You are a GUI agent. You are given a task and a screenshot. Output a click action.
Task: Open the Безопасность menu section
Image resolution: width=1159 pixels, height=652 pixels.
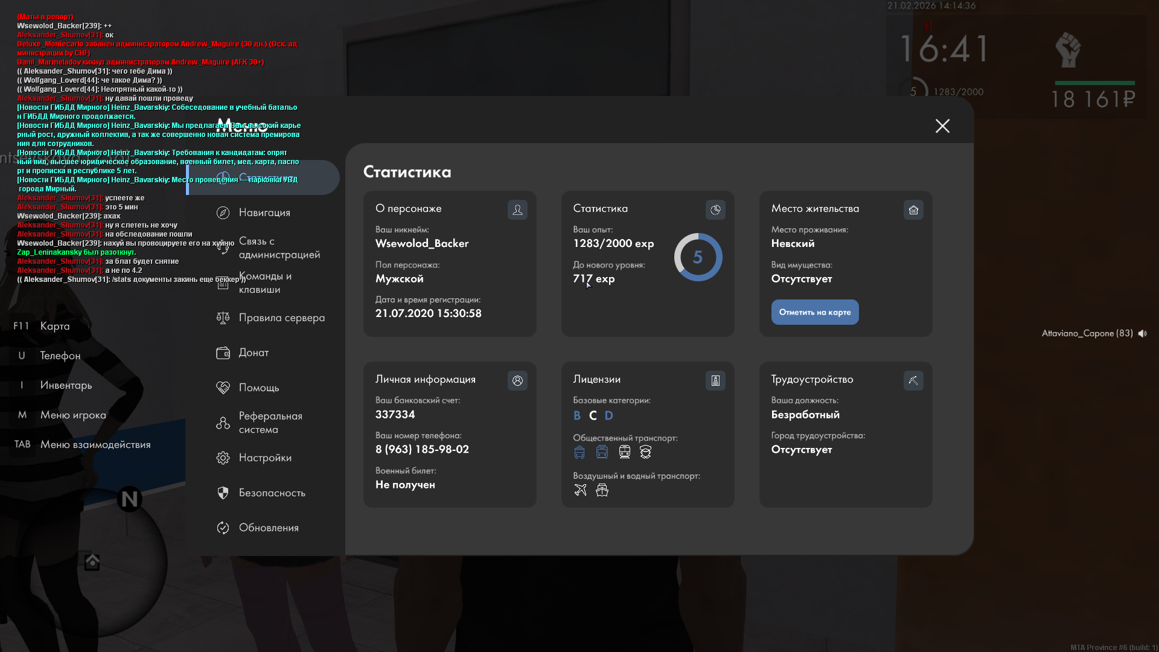(272, 493)
